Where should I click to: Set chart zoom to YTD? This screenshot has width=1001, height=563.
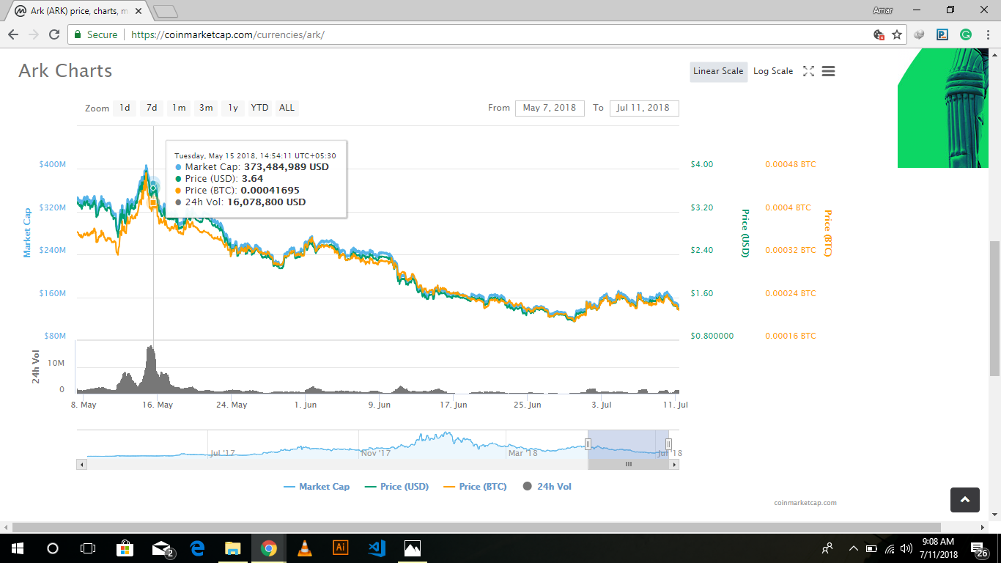click(x=259, y=108)
